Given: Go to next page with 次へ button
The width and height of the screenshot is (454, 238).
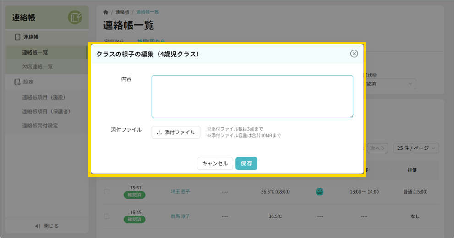Looking at the screenshot, I should (x=378, y=148).
